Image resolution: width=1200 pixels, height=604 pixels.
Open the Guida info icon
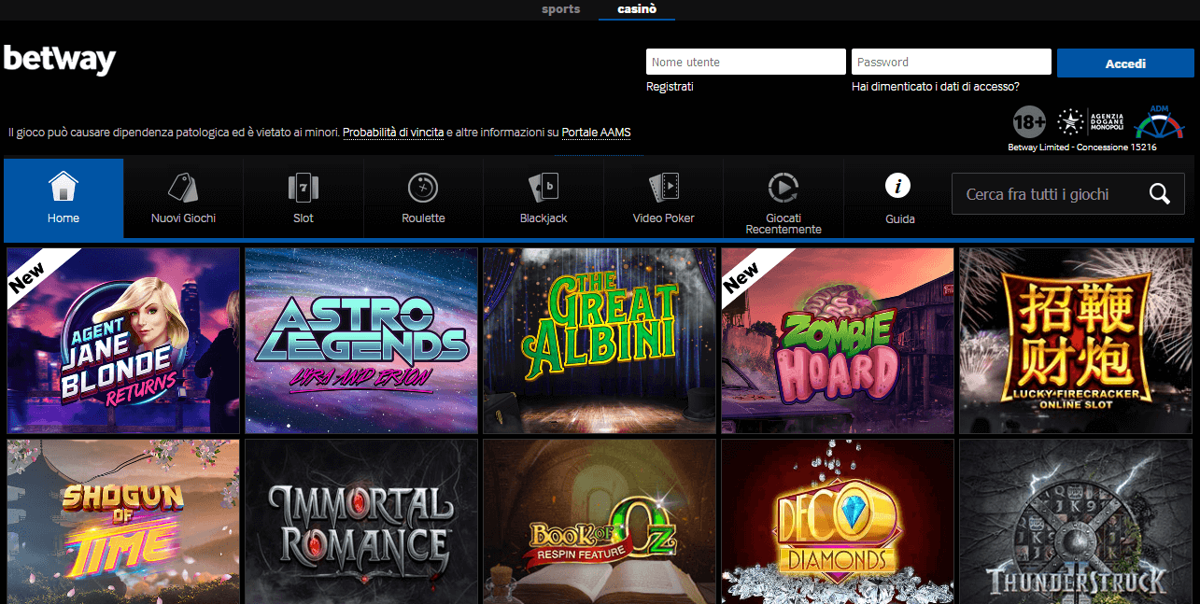tap(898, 186)
